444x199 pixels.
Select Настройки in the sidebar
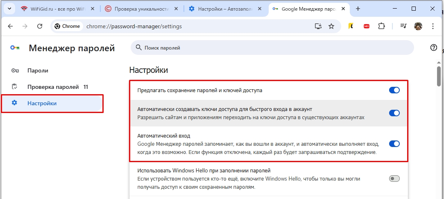pos(52,103)
